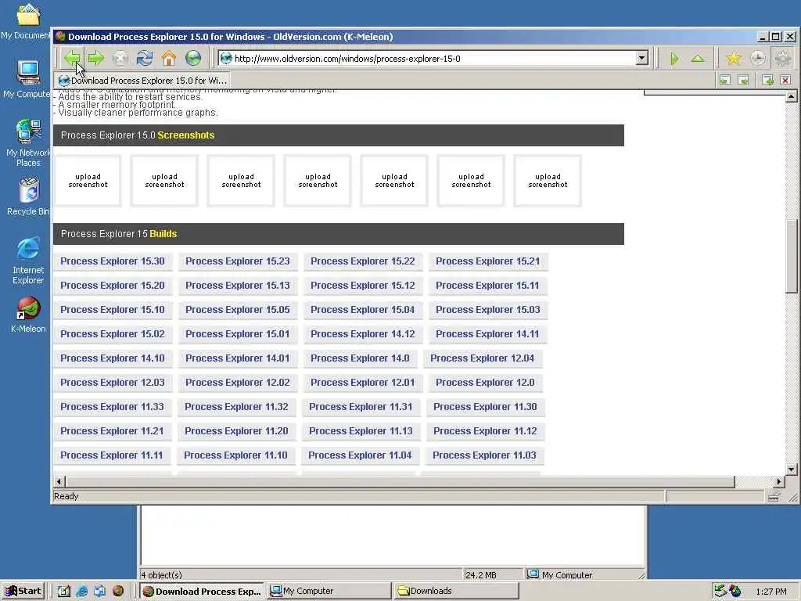Open the K-Meleon desktop shortcut
This screenshot has height=601, width=801.
pos(28,315)
